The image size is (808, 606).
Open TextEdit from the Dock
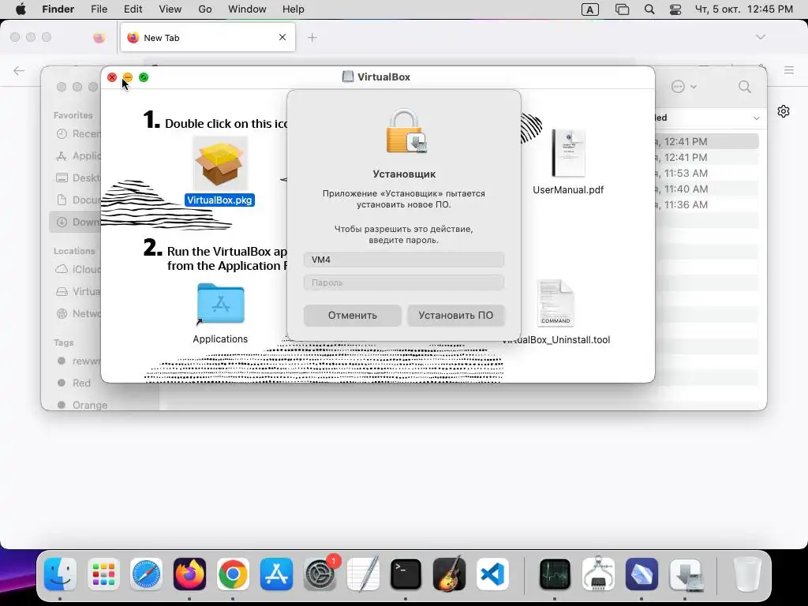coord(363,574)
